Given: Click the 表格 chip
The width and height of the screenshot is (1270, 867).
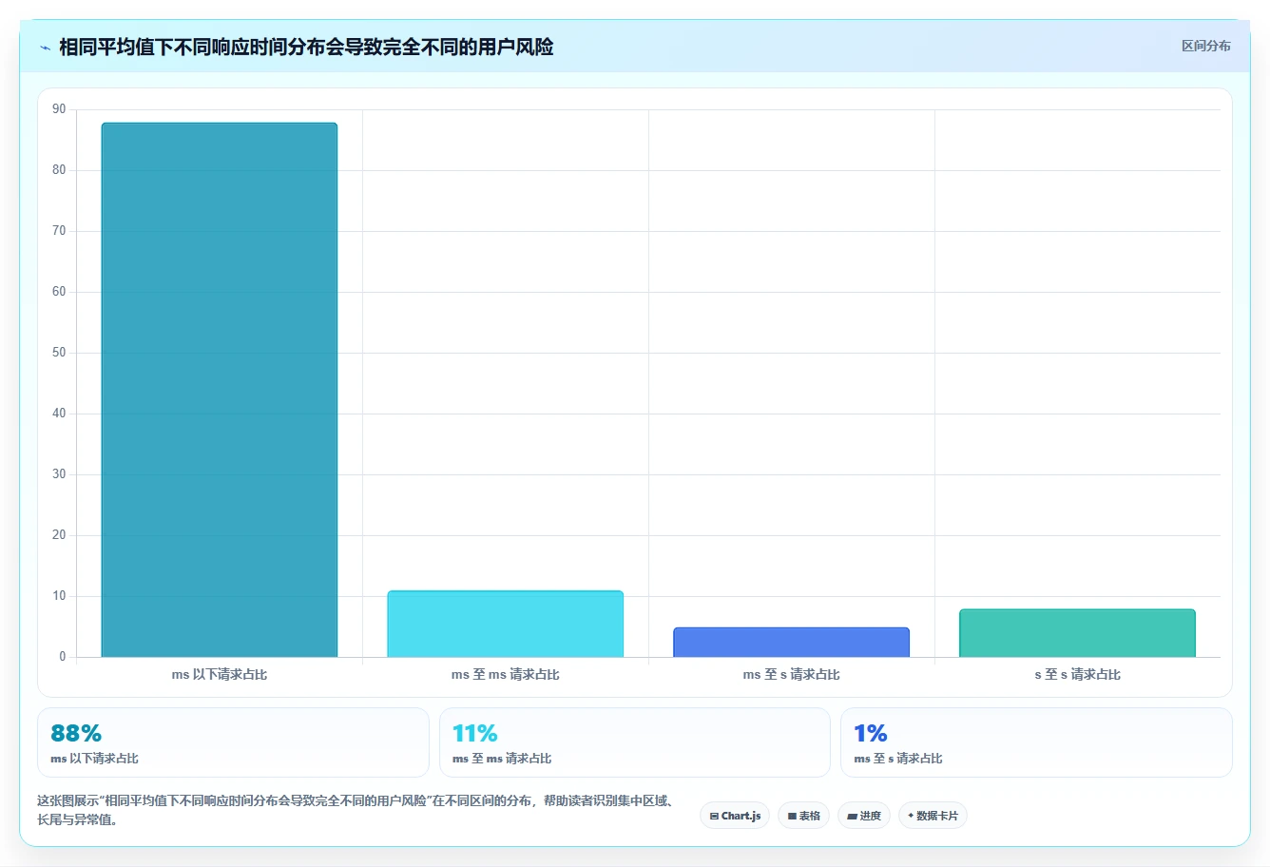Looking at the screenshot, I should coord(803,816).
